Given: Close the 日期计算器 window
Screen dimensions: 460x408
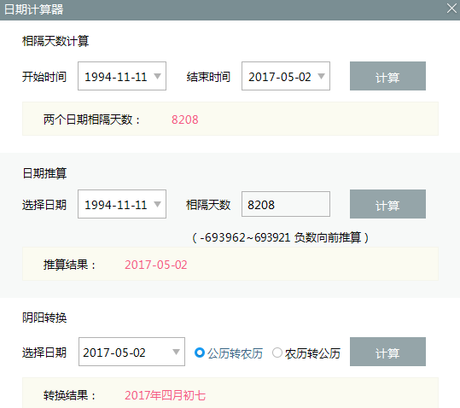Looking at the screenshot, I should coord(451,9).
